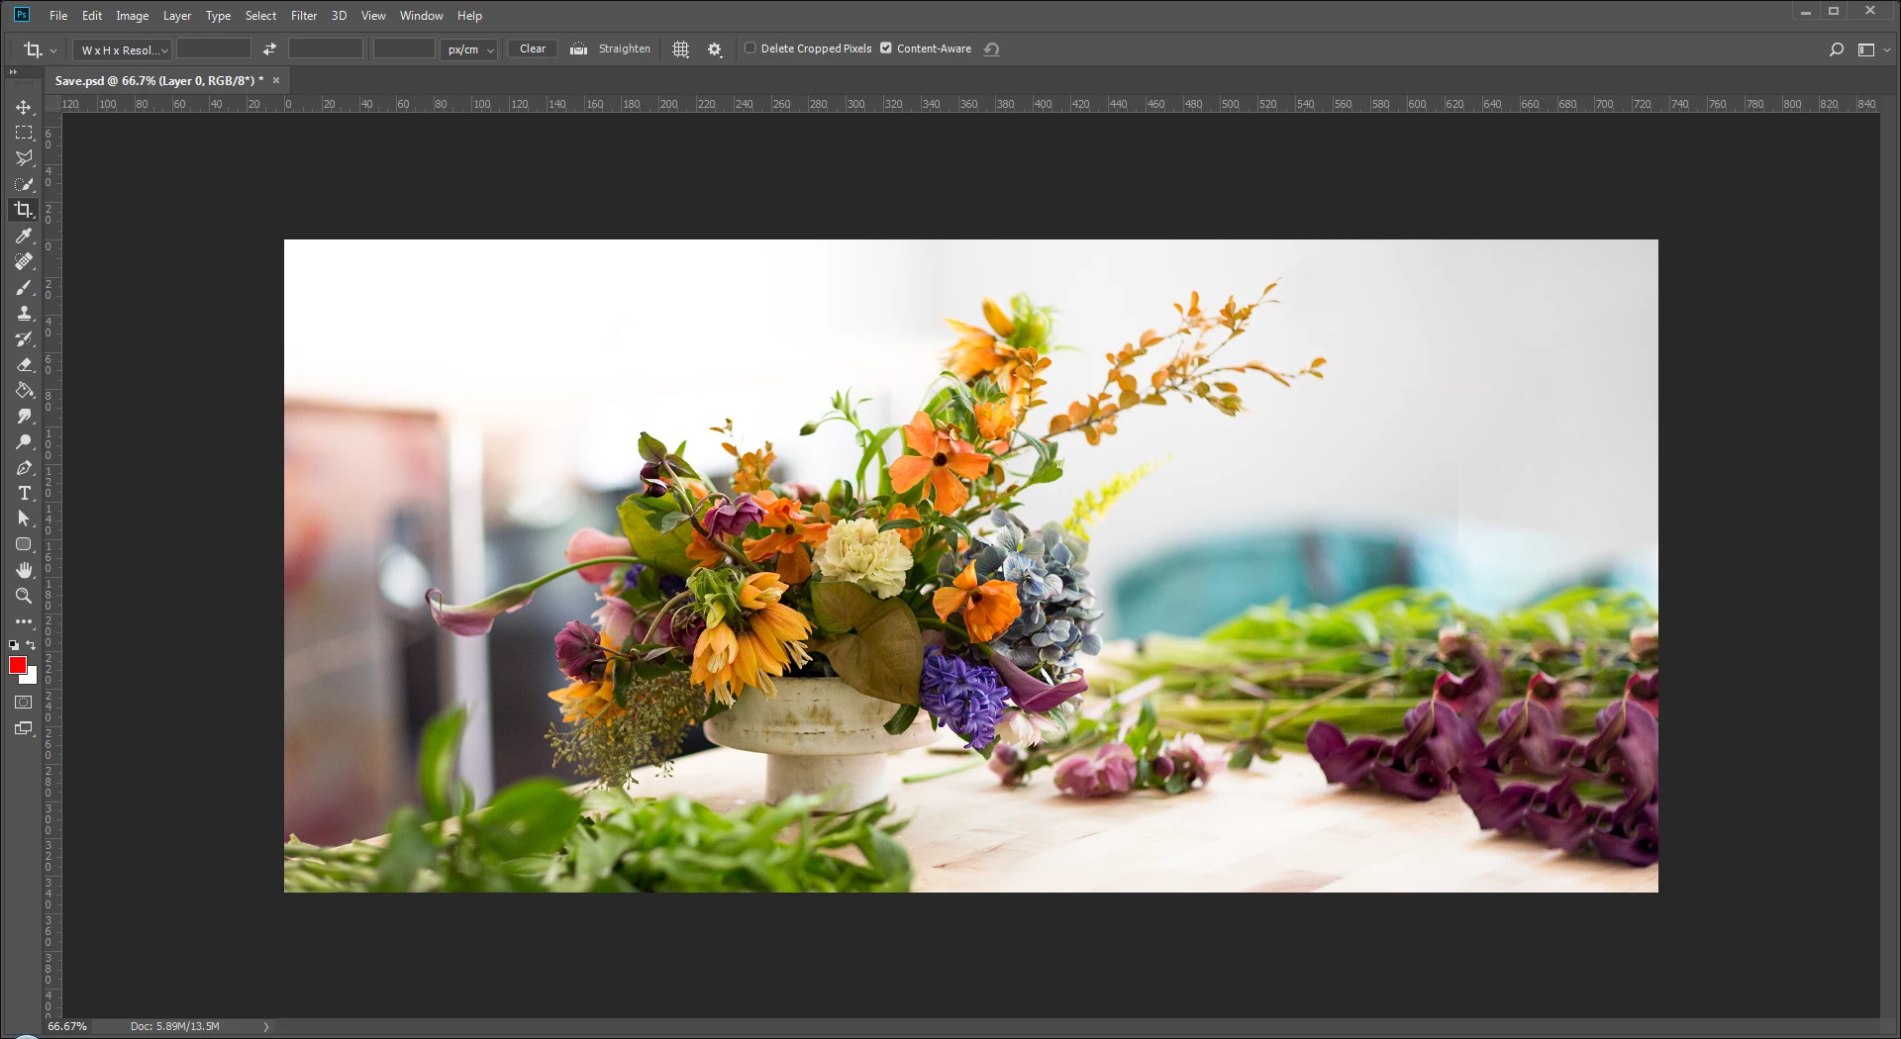This screenshot has height=1039, width=1901.
Task: Open the px/cm resolution units dropdown
Action: click(468, 49)
